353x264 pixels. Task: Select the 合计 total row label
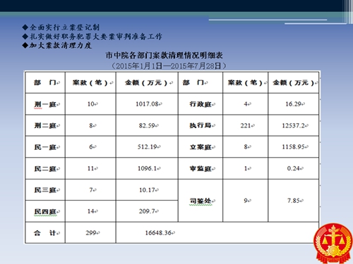tap(45, 233)
